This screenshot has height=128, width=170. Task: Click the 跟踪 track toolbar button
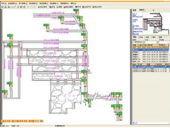tap(59, 7)
